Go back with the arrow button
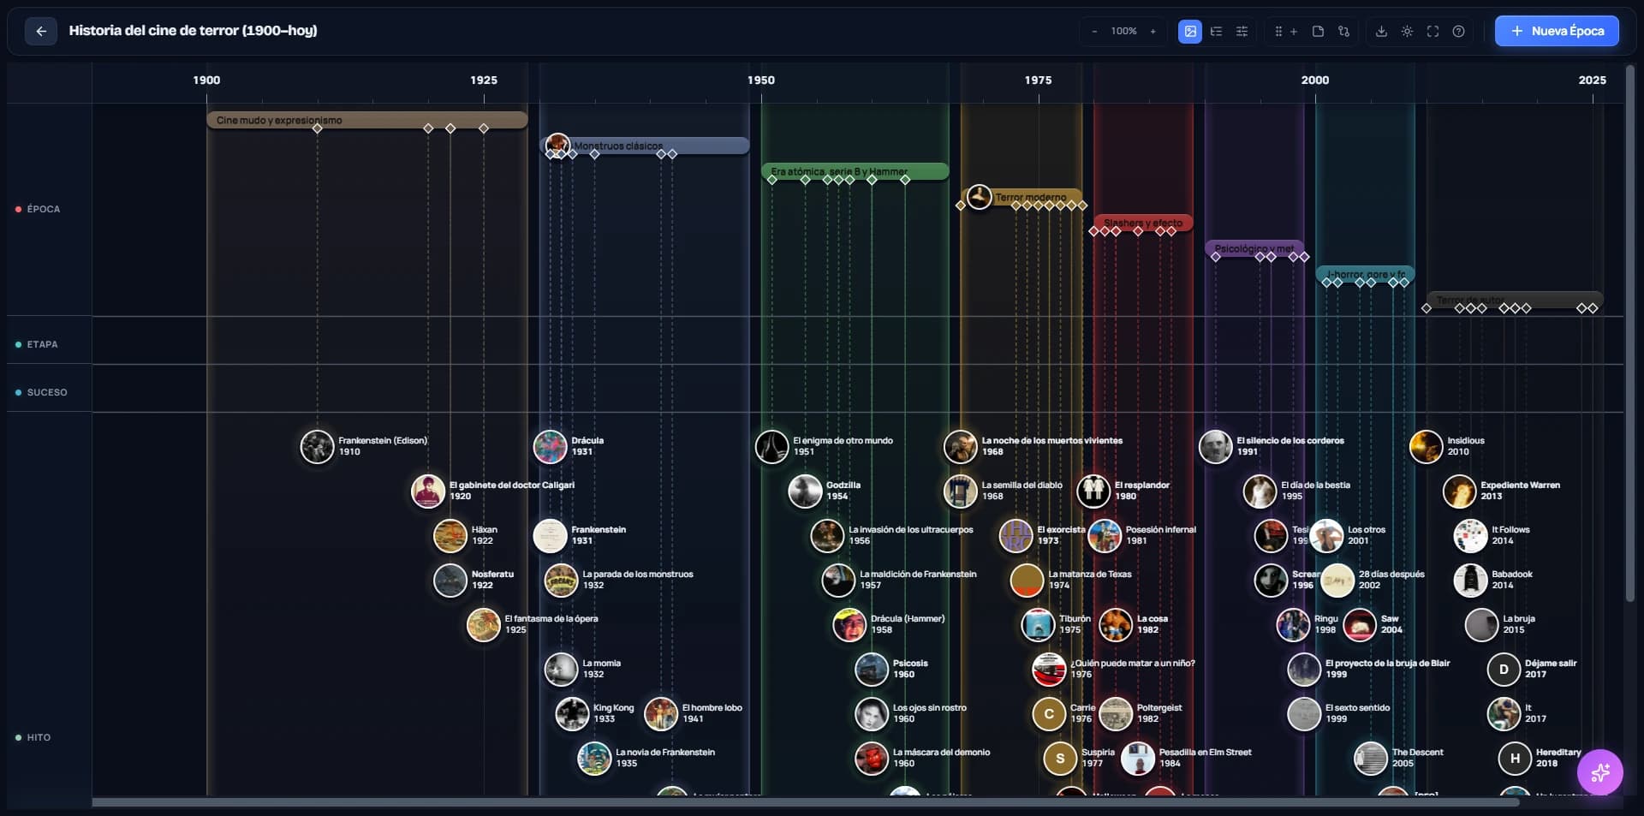1644x816 pixels. pyautogui.click(x=40, y=32)
